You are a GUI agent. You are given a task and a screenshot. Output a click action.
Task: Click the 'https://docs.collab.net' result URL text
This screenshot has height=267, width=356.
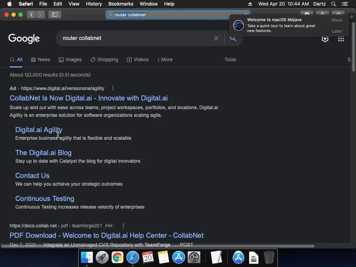[x=33, y=226]
